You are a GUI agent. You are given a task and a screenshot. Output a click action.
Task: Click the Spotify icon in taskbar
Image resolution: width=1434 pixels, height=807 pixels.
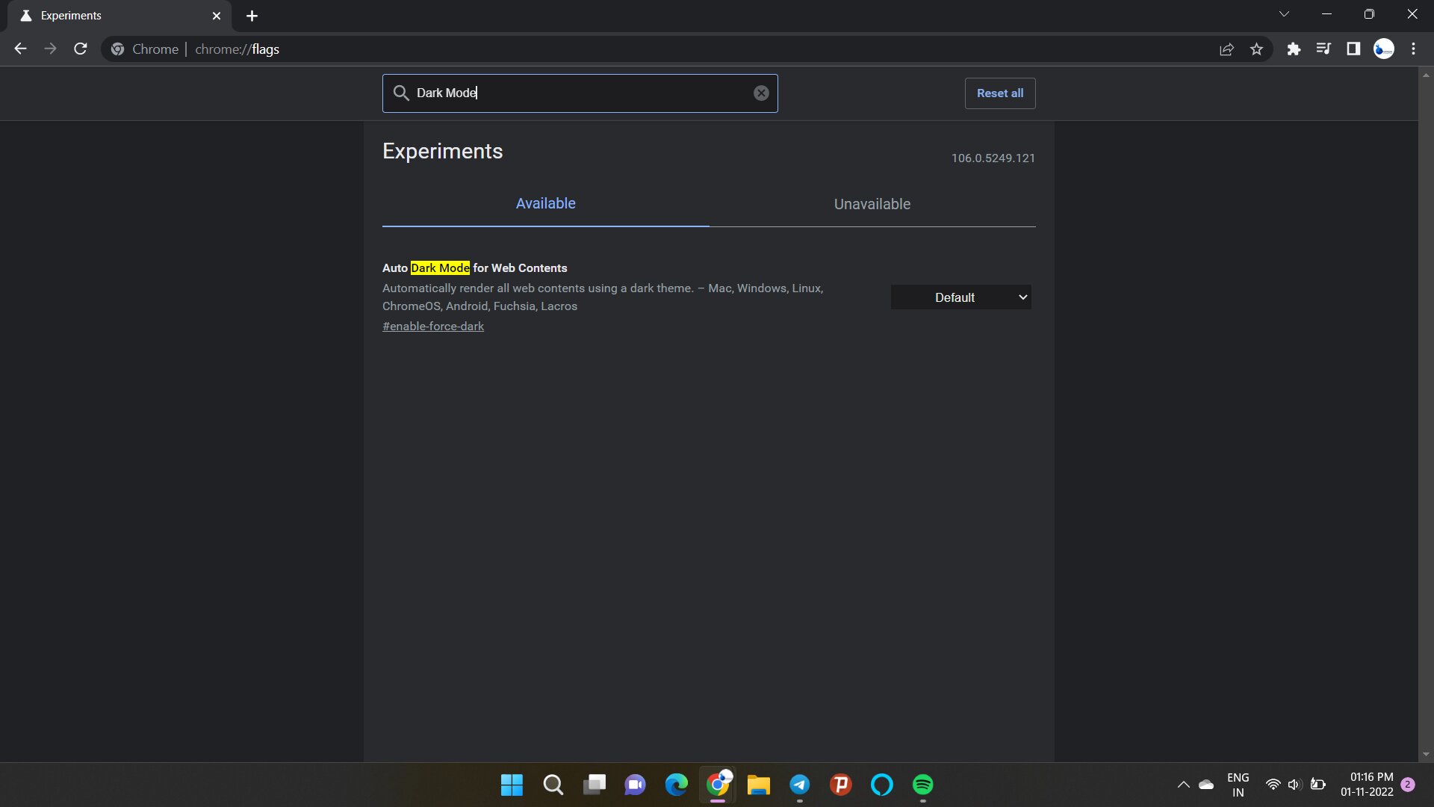923,785
